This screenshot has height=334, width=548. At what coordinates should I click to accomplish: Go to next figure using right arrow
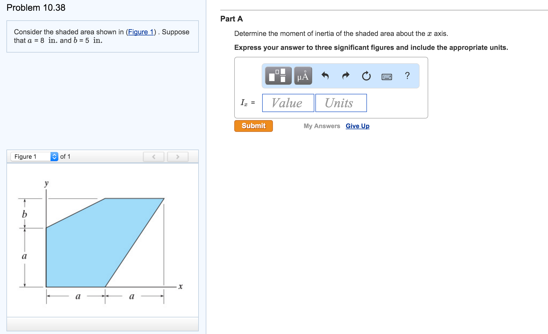(178, 157)
